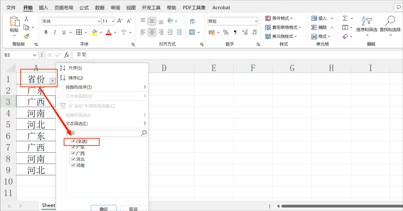Click the 确定 button
The image size is (403, 211).
pos(104,208)
